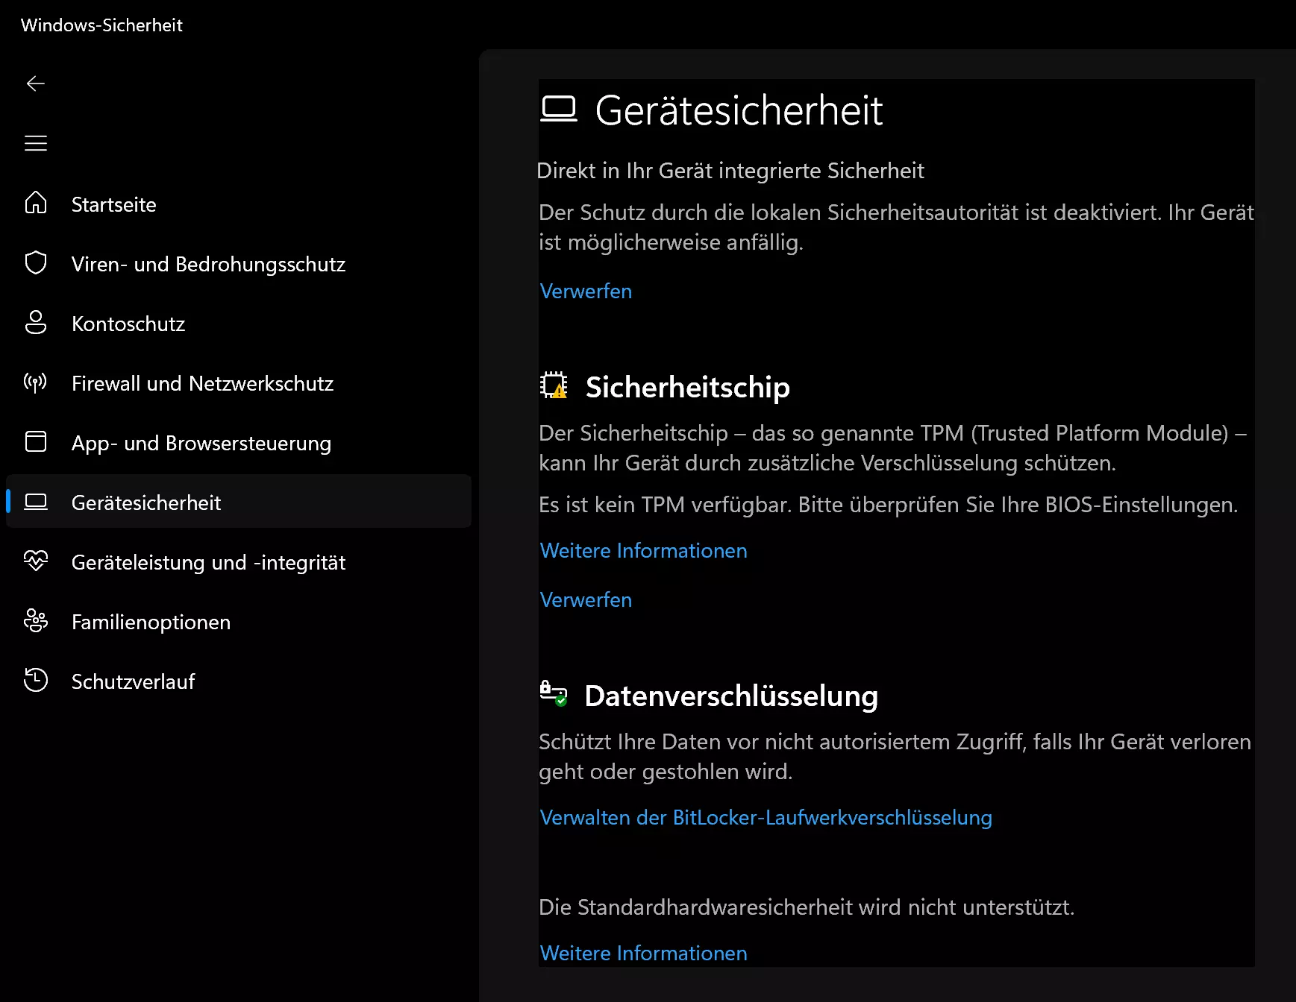Select Gerätesicherheit in the sidebar
Image resolution: width=1296 pixels, height=1002 pixels.
pyautogui.click(x=239, y=502)
